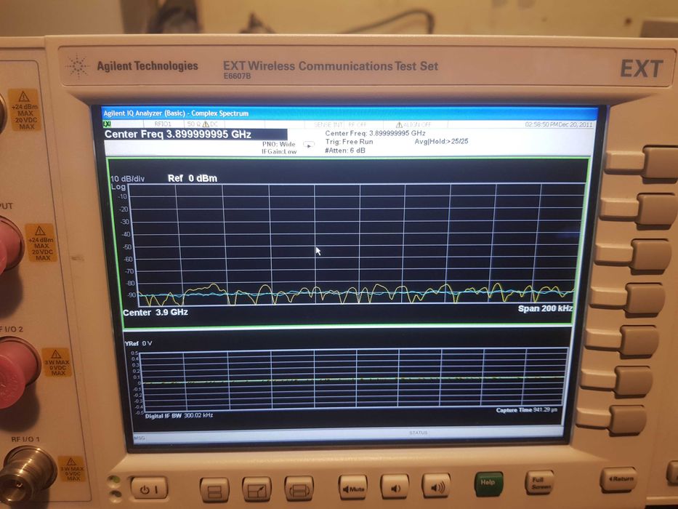Click the 'ALIGN OFF' indicator text

pos(417,124)
